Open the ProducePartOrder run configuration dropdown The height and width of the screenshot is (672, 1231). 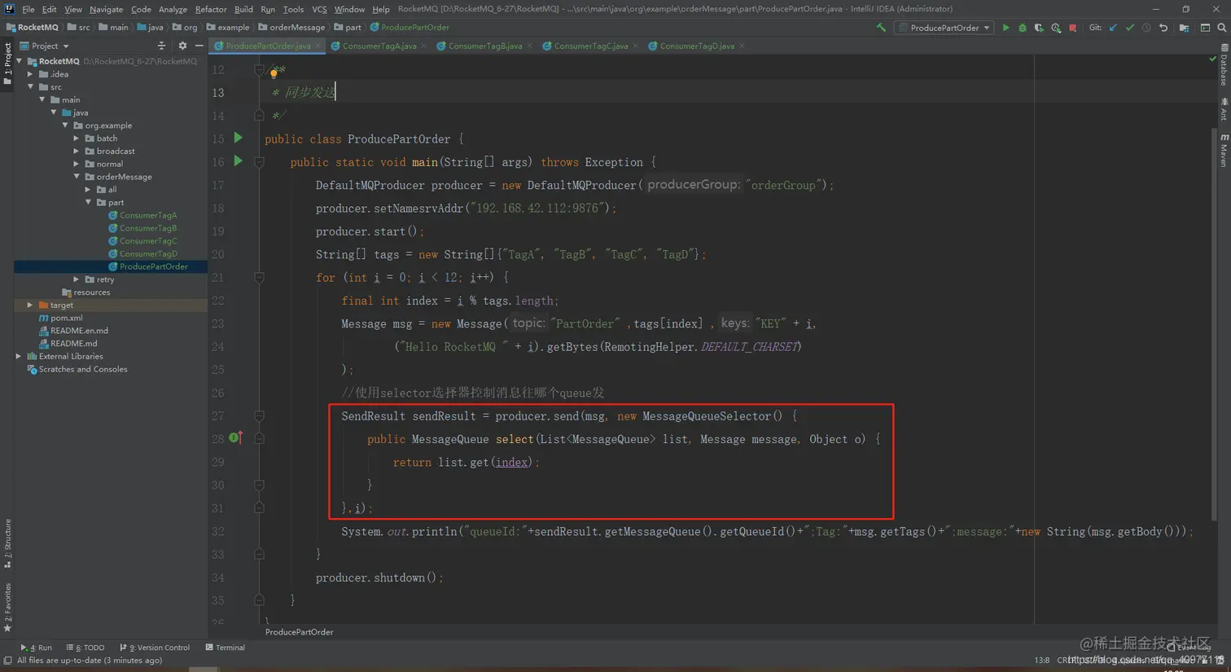pos(944,28)
